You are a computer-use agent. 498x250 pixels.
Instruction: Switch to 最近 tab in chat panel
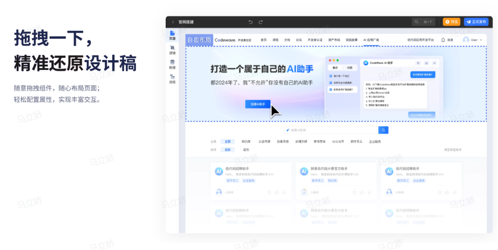(x=335, y=68)
